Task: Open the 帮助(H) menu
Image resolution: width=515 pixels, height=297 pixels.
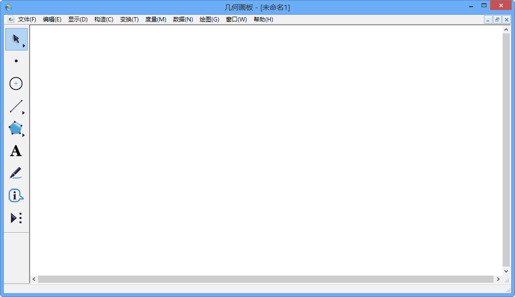Action: click(x=263, y=20)
